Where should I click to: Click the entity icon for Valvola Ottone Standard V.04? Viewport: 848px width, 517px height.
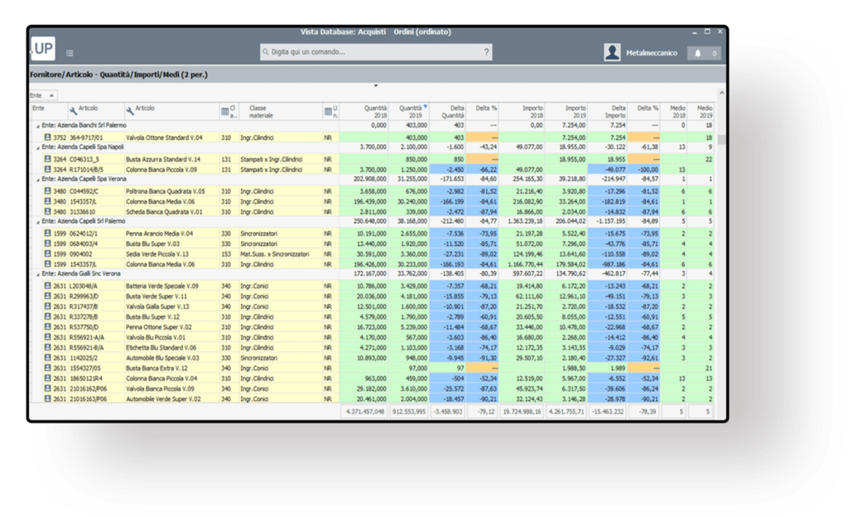[47, 138]
